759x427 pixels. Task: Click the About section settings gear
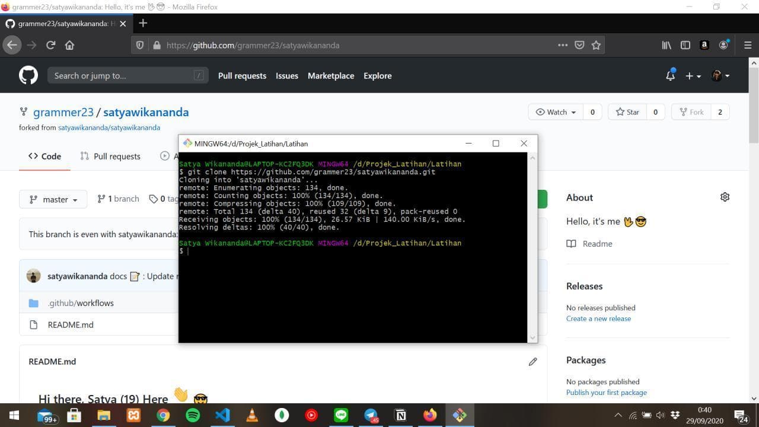click(x=725, y=197)
